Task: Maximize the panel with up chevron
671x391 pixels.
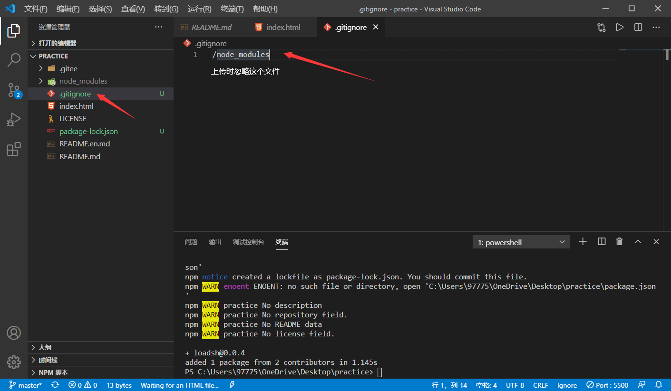Action: pos(638,242)
